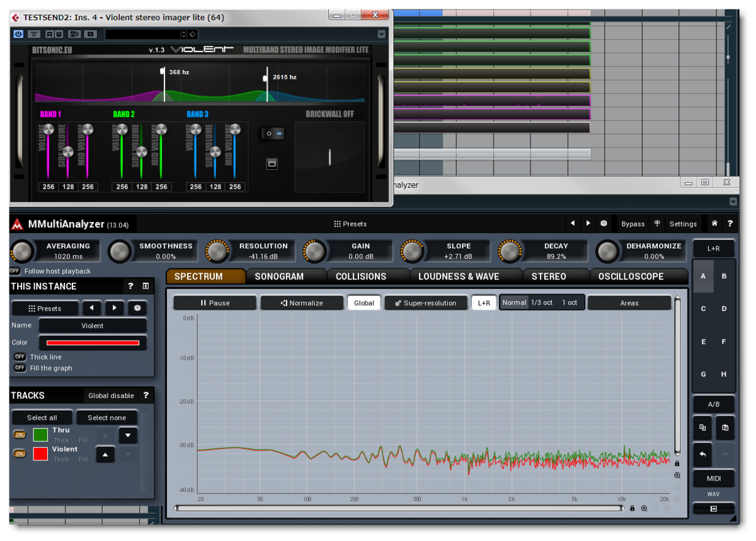Viewport: 756px width, 541px height.
Task: Toggle the Violent plugin power/activate button
Action: click(x=18, y=34)
